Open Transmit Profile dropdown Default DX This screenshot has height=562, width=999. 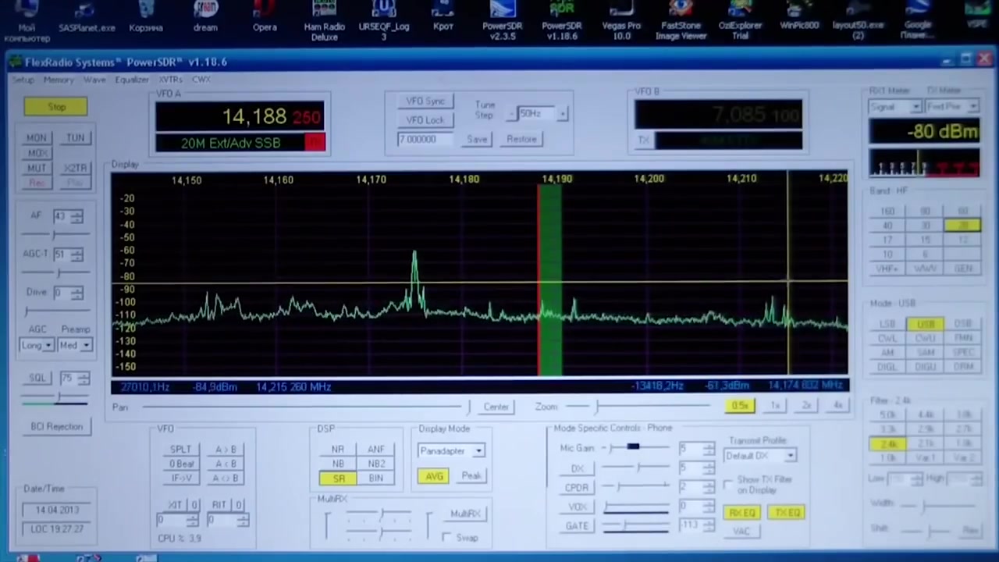pos(760,456)
